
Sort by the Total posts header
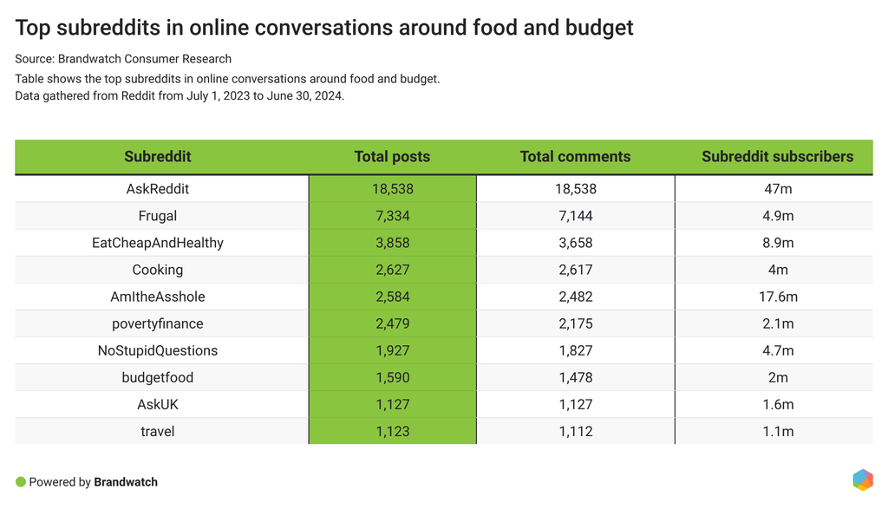tap(392, 157)
